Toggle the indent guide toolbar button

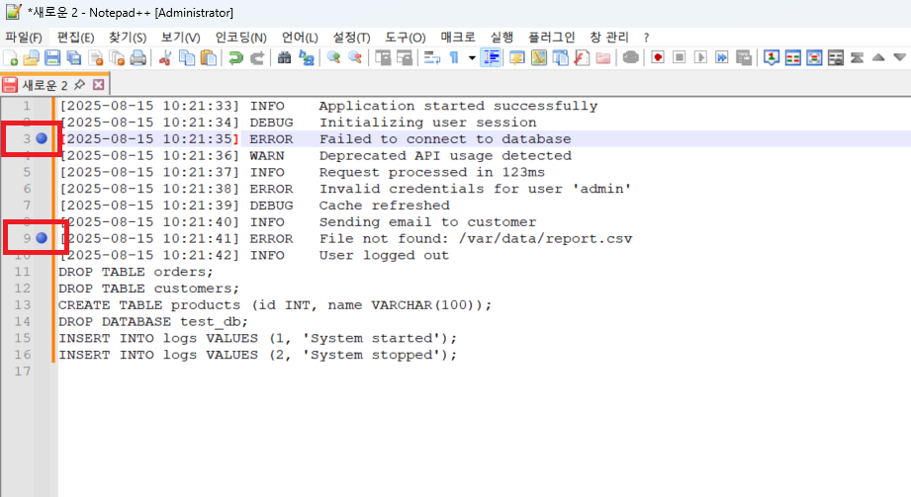492,58
